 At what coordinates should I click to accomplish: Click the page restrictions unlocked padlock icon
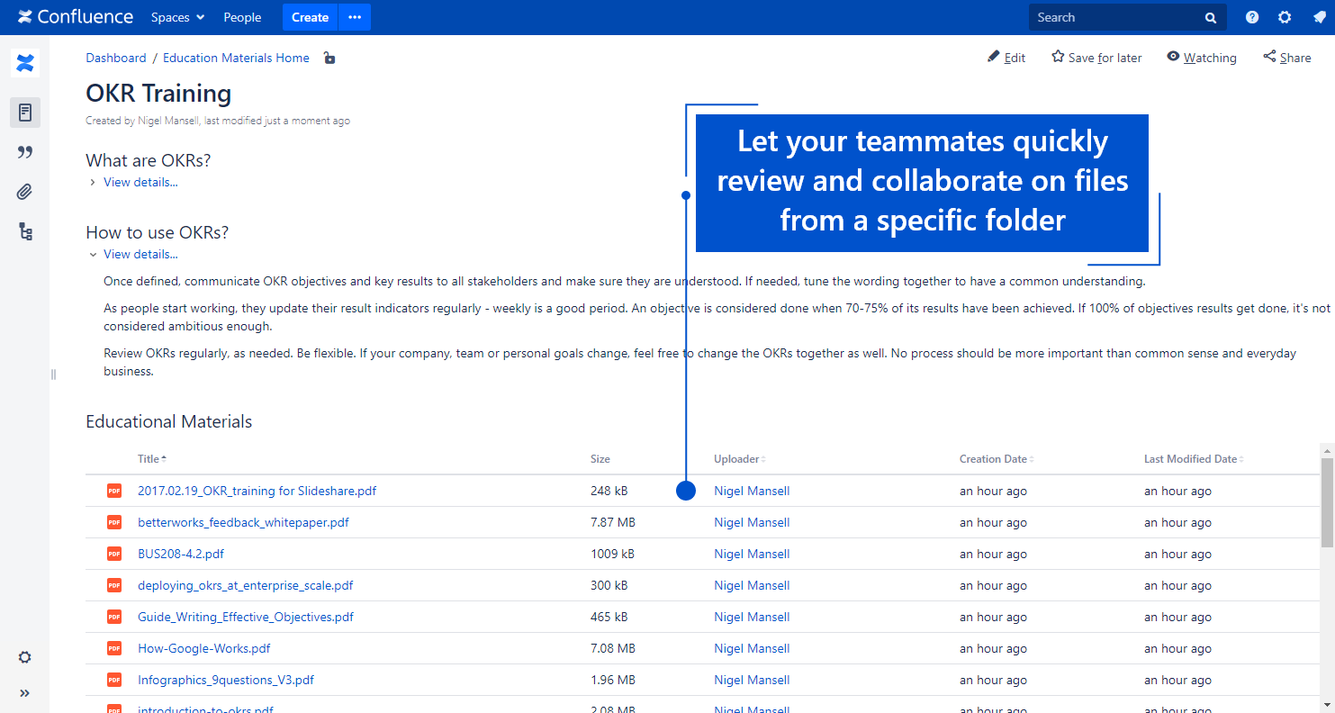(x=329, y=59)
